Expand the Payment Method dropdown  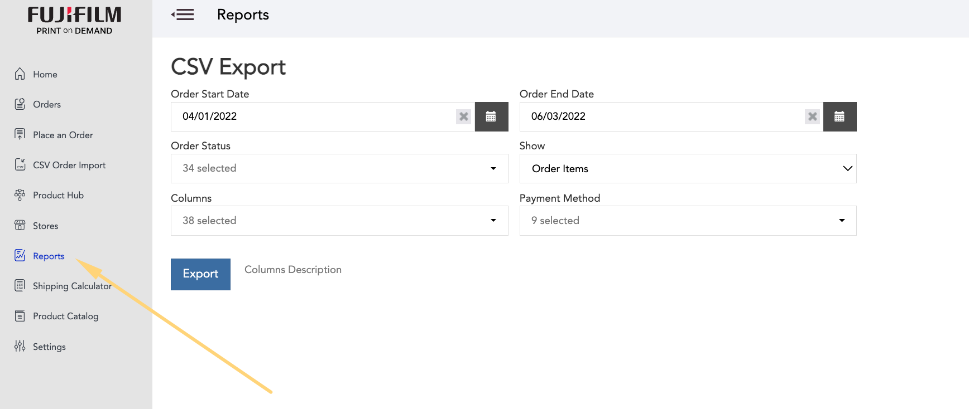point(688,221)
